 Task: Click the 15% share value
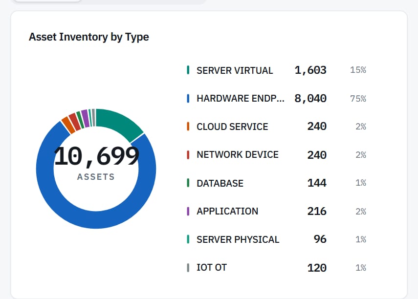(x=358, y=70)
